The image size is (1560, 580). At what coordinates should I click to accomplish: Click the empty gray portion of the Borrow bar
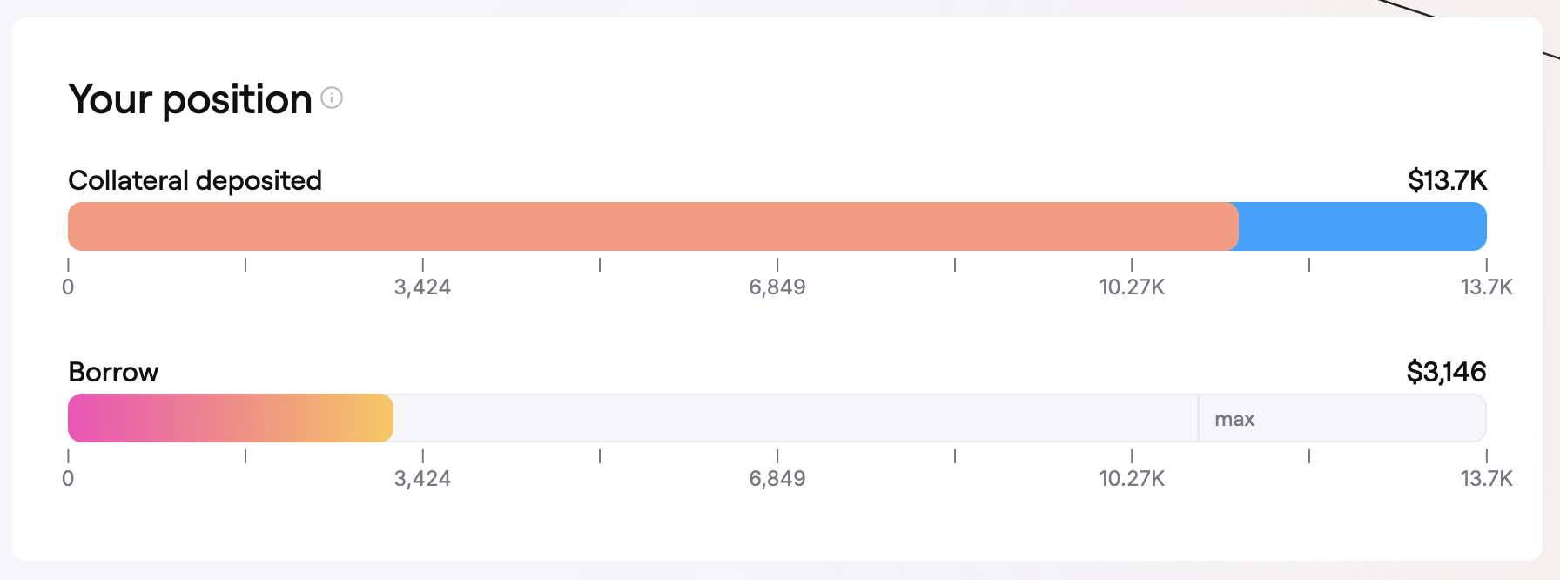click(x=794, y=418)
